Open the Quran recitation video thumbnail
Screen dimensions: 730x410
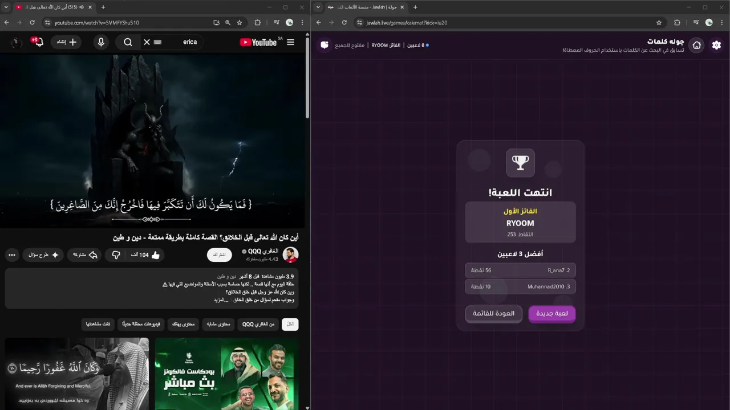click(77, 374)
